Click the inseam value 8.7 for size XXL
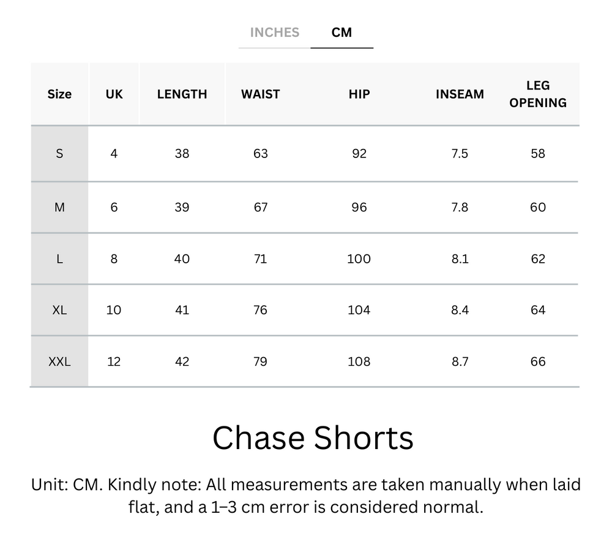Viewport: 612px width, 544px height. 460,361
